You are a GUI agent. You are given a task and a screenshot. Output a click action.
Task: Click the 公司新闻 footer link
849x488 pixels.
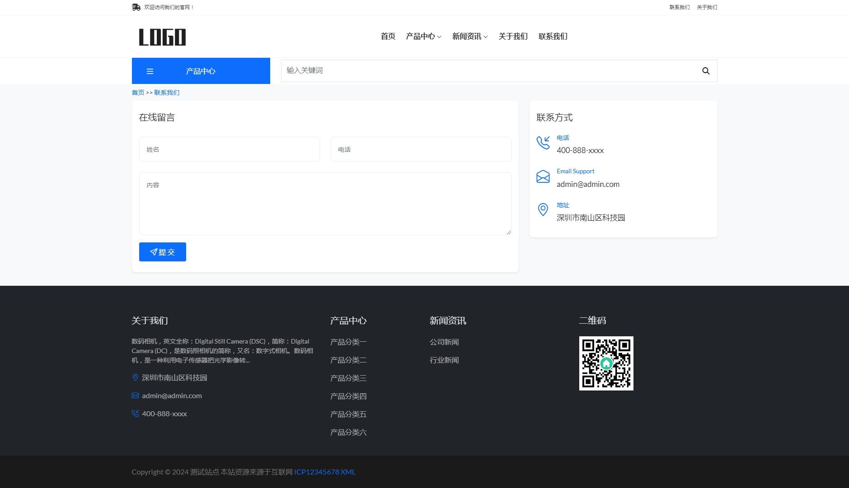point(444,342)
